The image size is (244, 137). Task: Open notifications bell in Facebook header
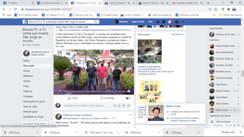(x=170, y=22)
